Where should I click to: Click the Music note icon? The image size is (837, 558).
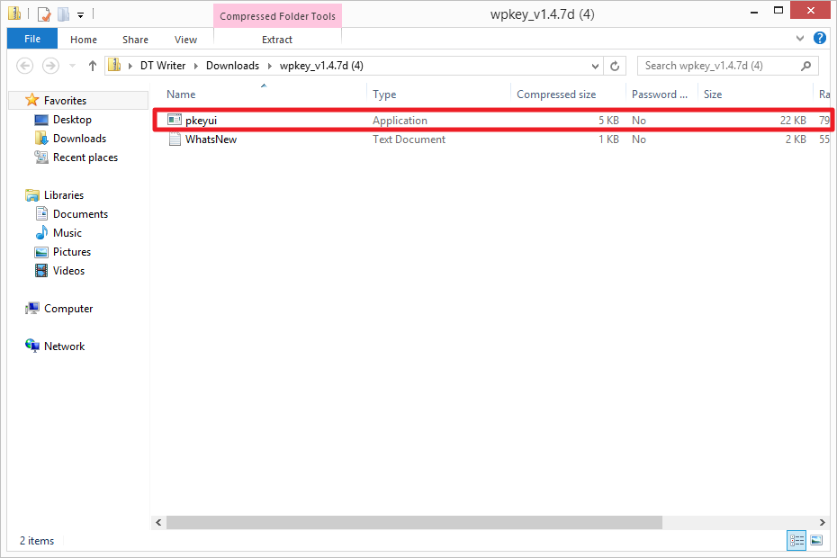tap(41, 233)
